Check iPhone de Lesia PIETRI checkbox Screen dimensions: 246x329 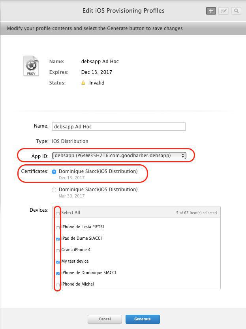pos(58,227)
